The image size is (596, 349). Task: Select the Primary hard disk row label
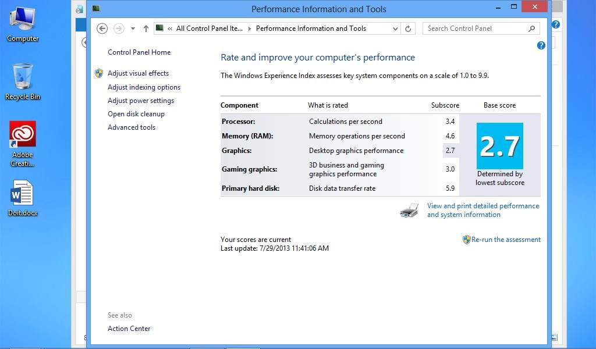[250, 188]
